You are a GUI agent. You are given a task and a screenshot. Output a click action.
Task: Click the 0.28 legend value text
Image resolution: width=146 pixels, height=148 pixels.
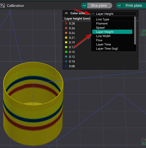(72, 23)
